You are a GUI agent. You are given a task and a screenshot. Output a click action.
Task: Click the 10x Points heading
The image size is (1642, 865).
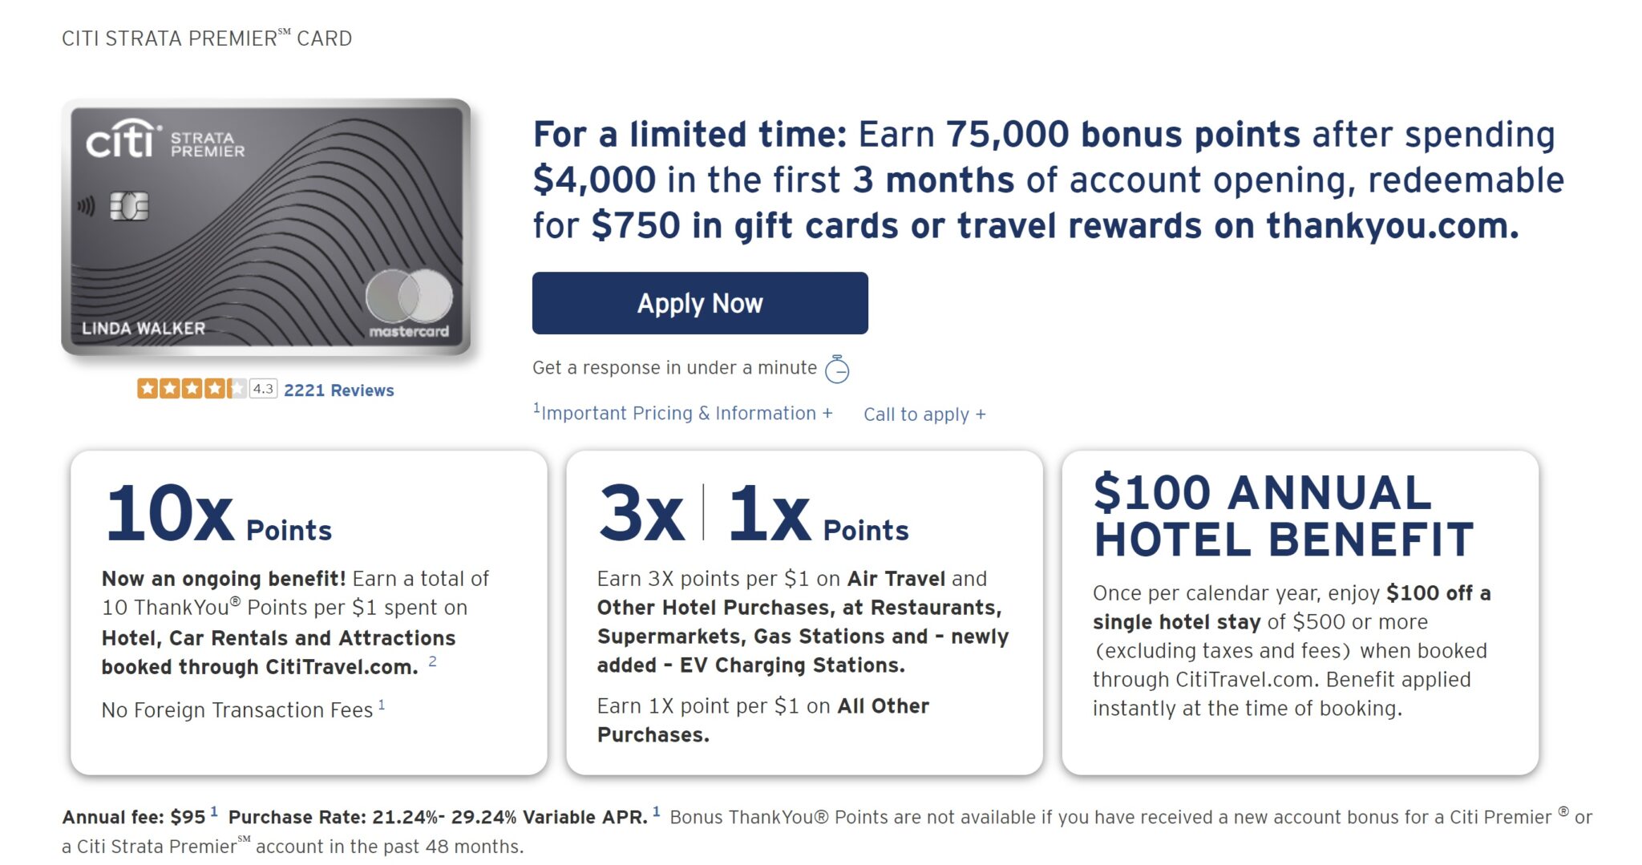(218, 515)
